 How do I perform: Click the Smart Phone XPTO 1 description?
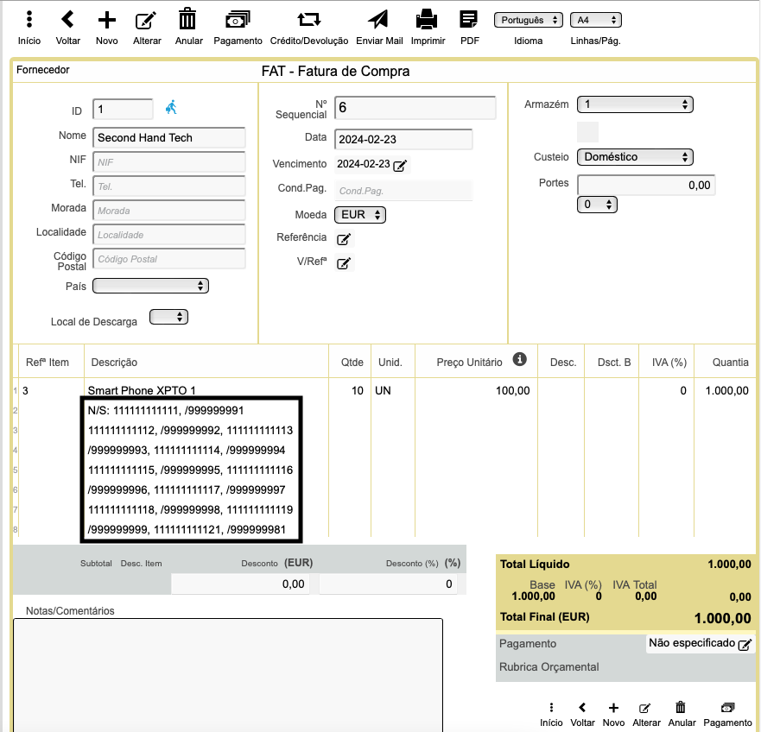(142, 390)
